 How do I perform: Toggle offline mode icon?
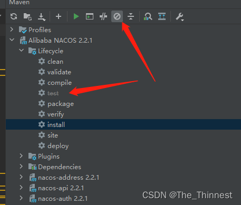[103, 16]
